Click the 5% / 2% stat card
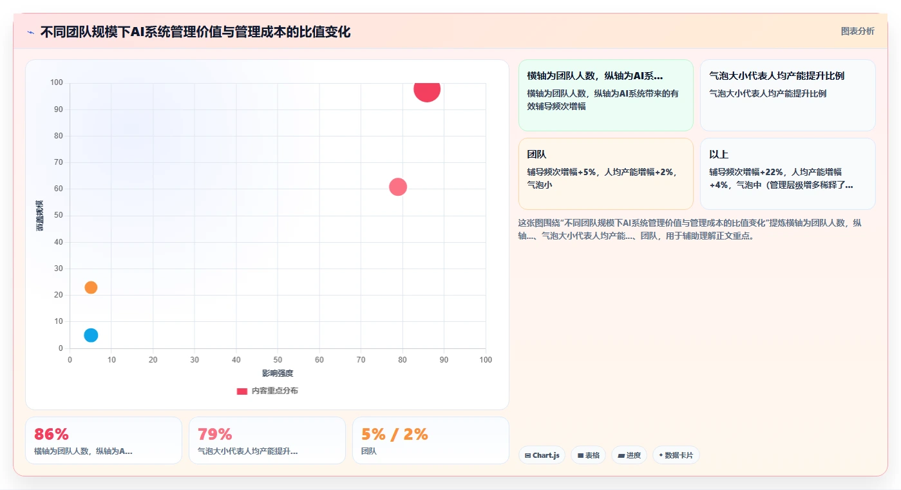This screenshot has height=490, width=901. pos(431,440)
